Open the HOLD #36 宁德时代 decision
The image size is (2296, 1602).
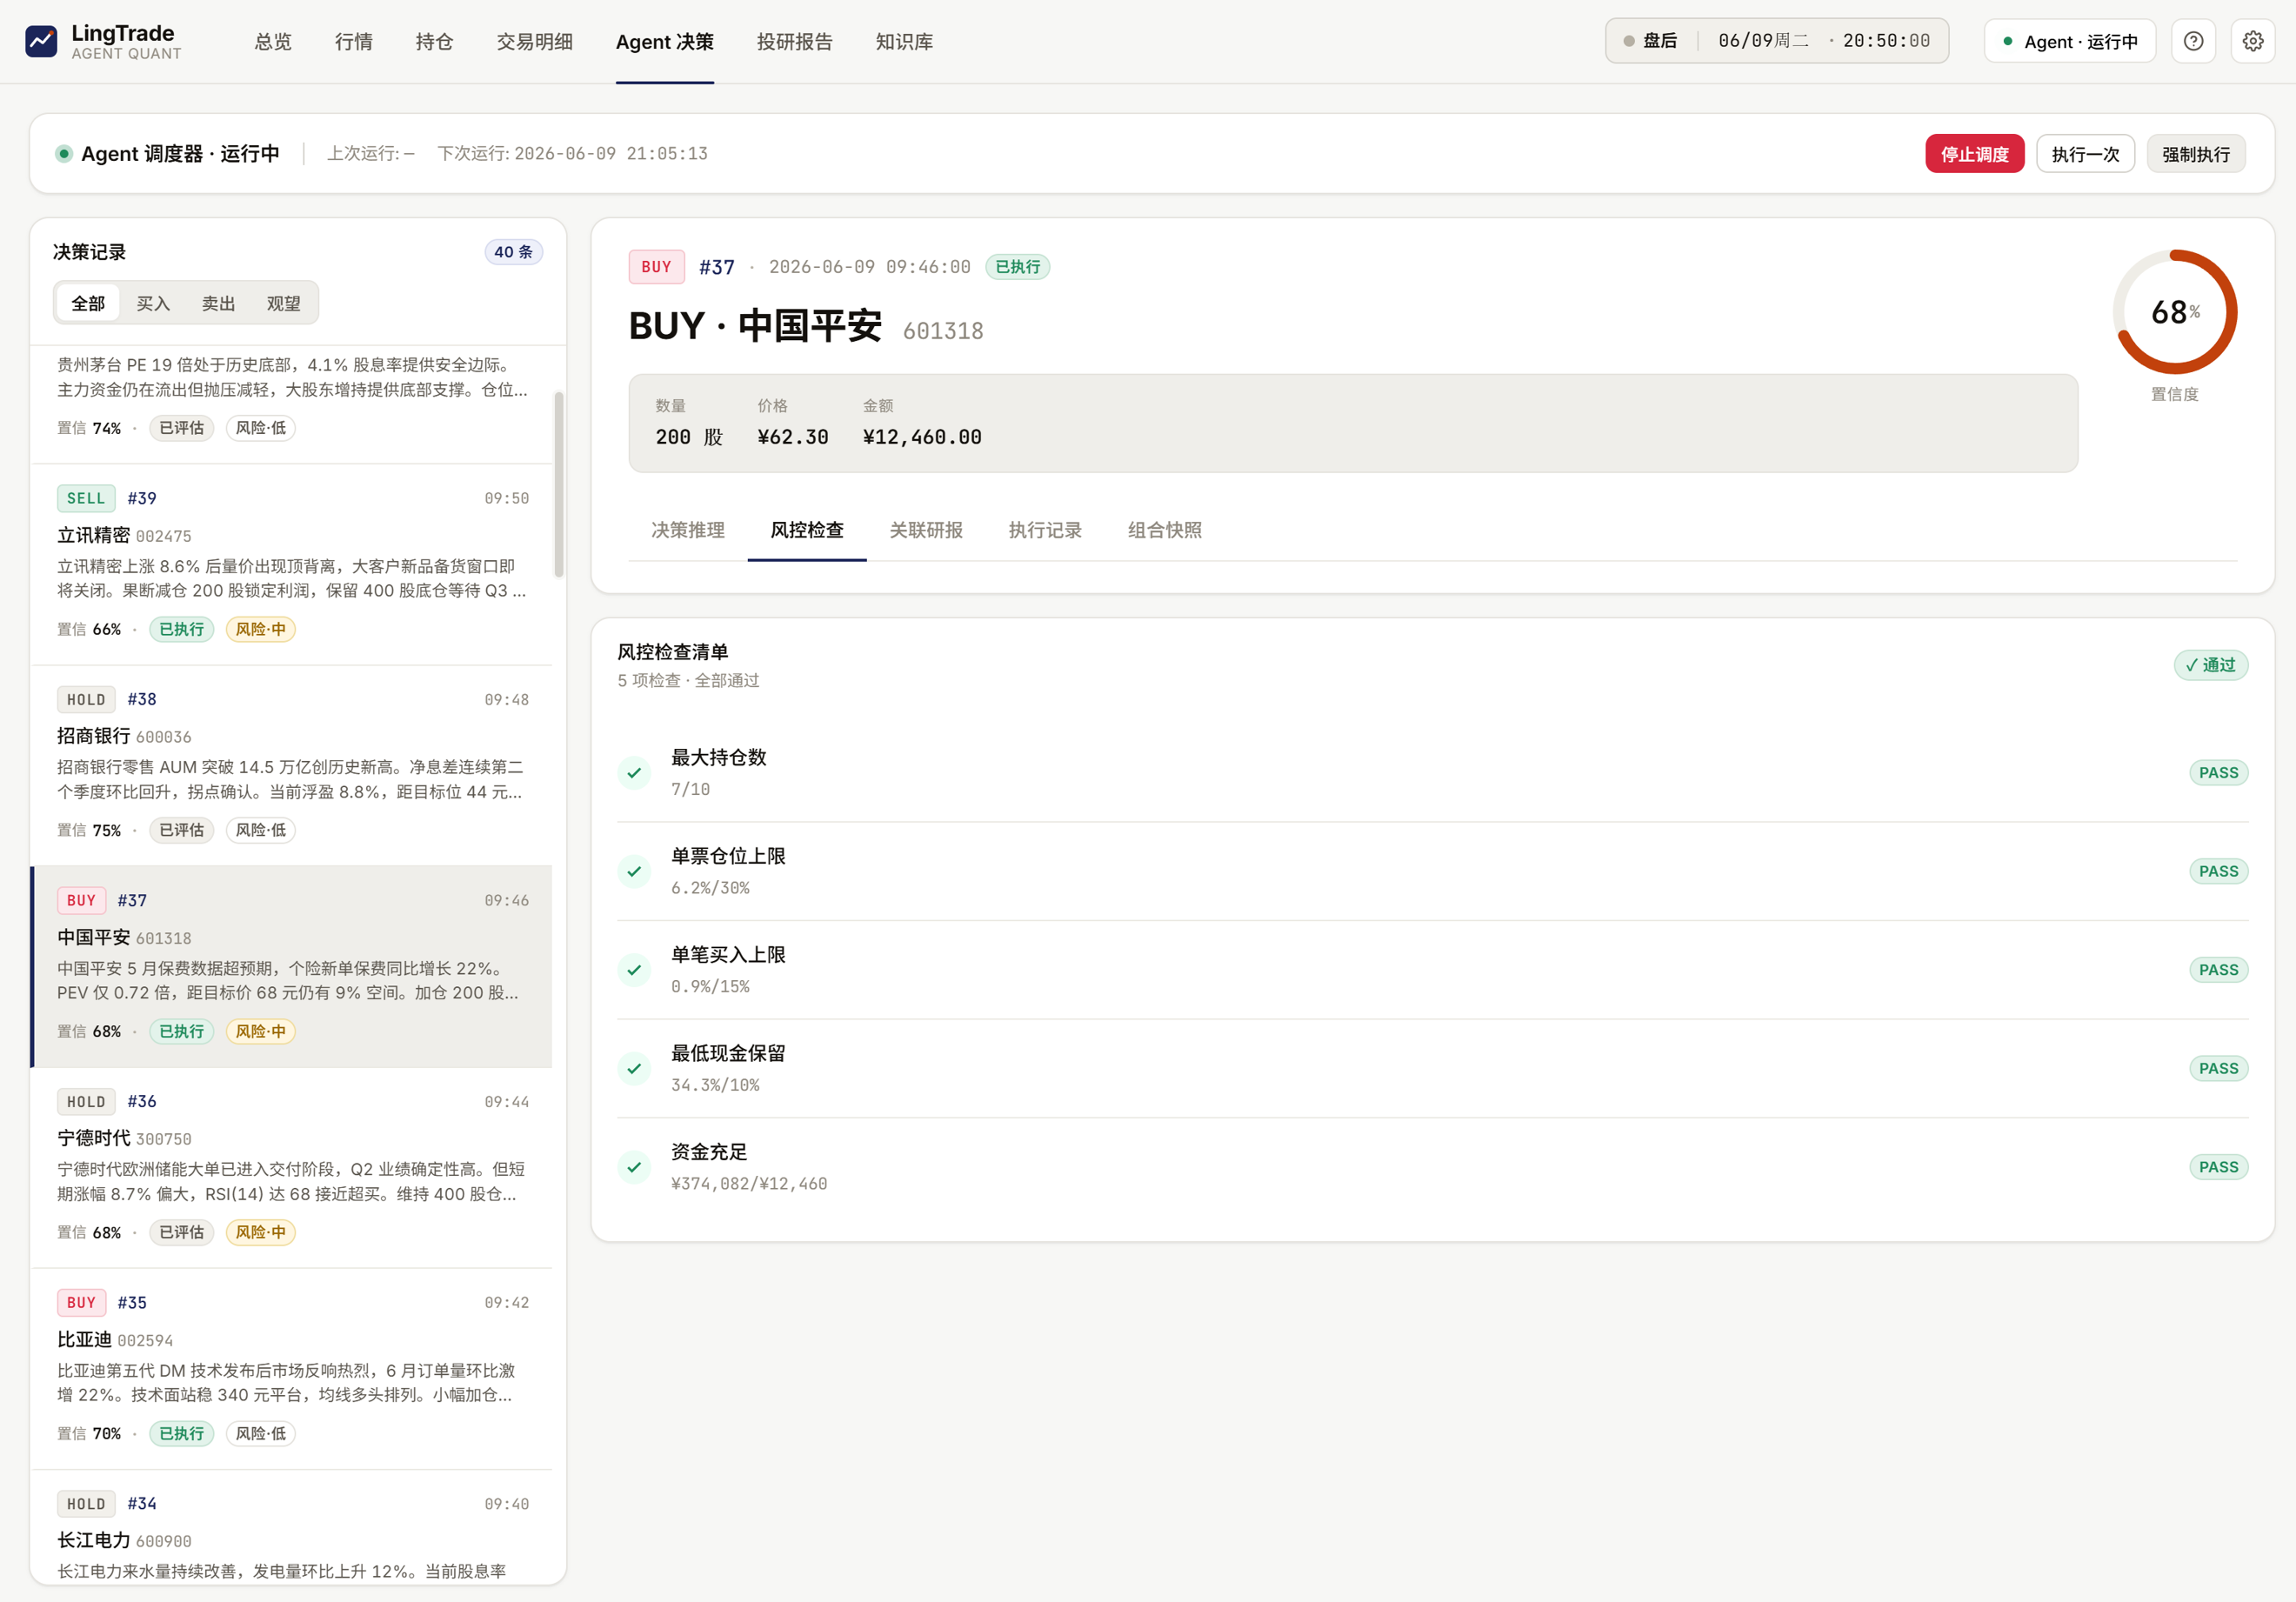coord(292,1168)
